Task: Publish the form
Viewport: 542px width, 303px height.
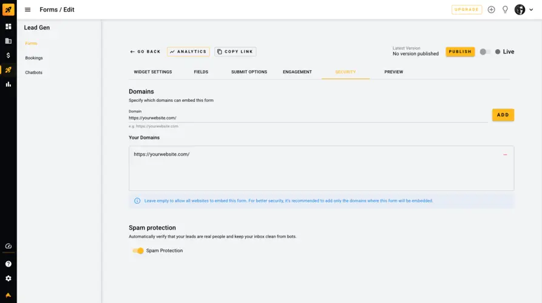Action: pyautogui.click(x=460, y=52)
